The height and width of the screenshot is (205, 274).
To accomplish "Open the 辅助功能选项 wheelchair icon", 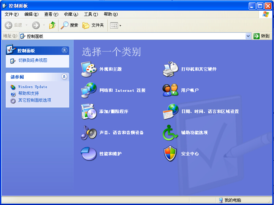I will pos(170,133).
